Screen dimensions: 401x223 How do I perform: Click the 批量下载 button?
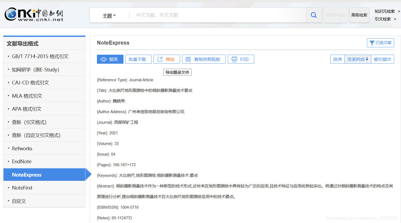point(138,59)
